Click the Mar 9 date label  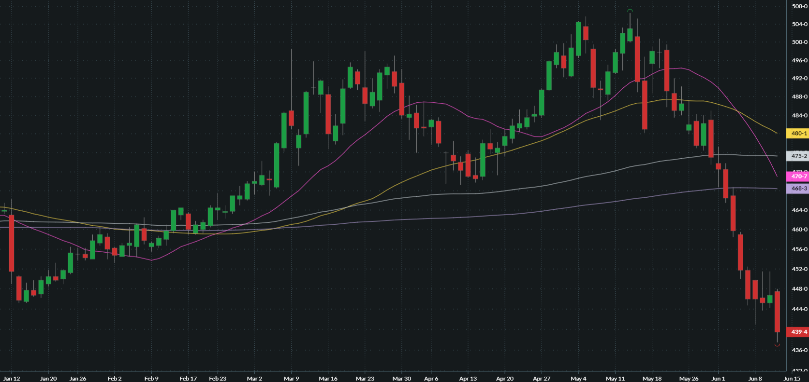click(291, 379)
